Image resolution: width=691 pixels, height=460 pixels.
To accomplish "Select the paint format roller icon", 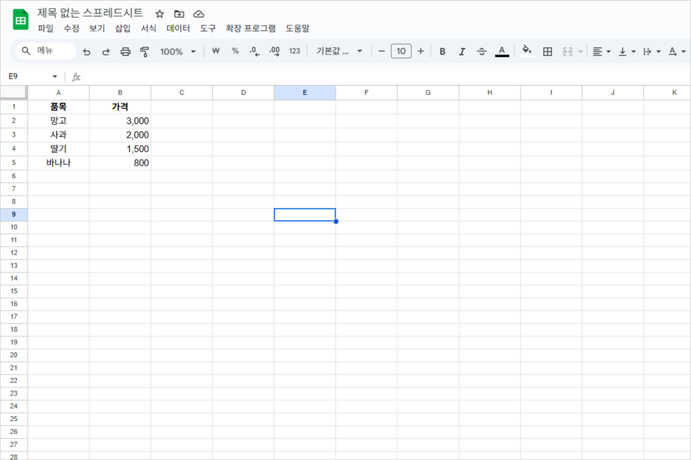I will tap(144, 52).
